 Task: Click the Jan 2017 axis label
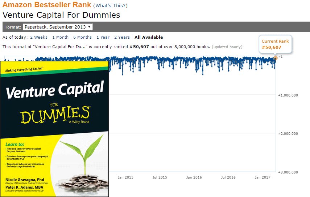(263, 177)
